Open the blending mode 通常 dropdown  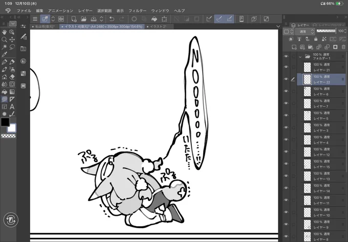[x=305, y=32]
